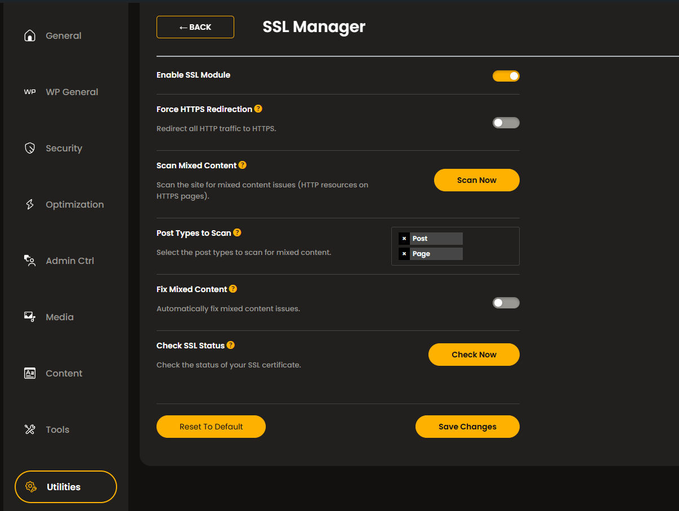The width and height of the screenshot is (679, 511).
Task: Click the Admin Ctrl sidebar icon
Action: [x=29, y=260]
